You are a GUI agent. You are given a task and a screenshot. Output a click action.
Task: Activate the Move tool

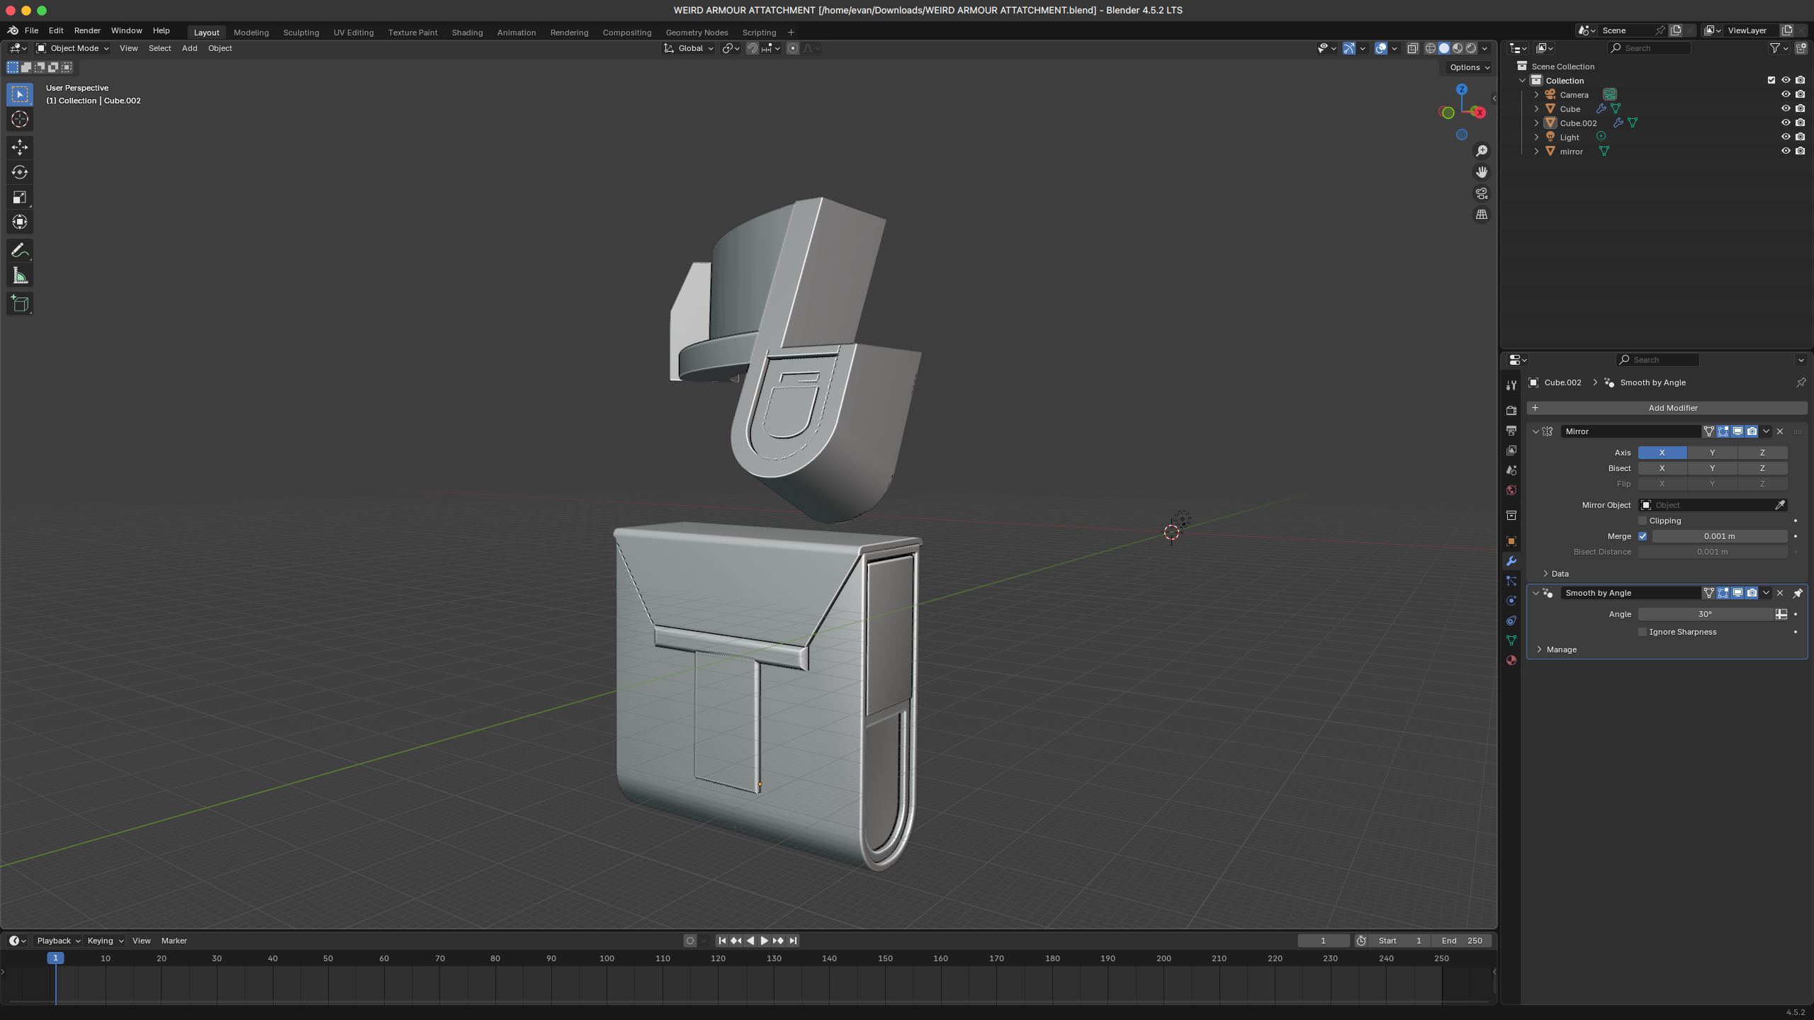pyautogui.click(x=20, y=147)
